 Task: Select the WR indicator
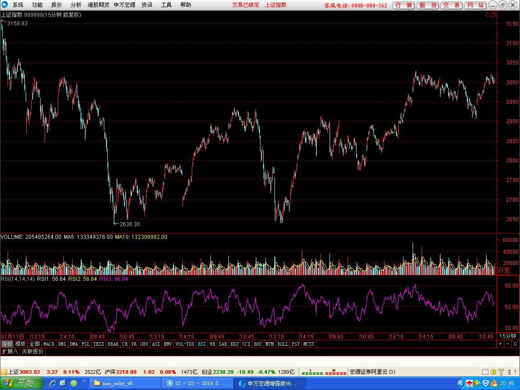[x=213, y=344]
